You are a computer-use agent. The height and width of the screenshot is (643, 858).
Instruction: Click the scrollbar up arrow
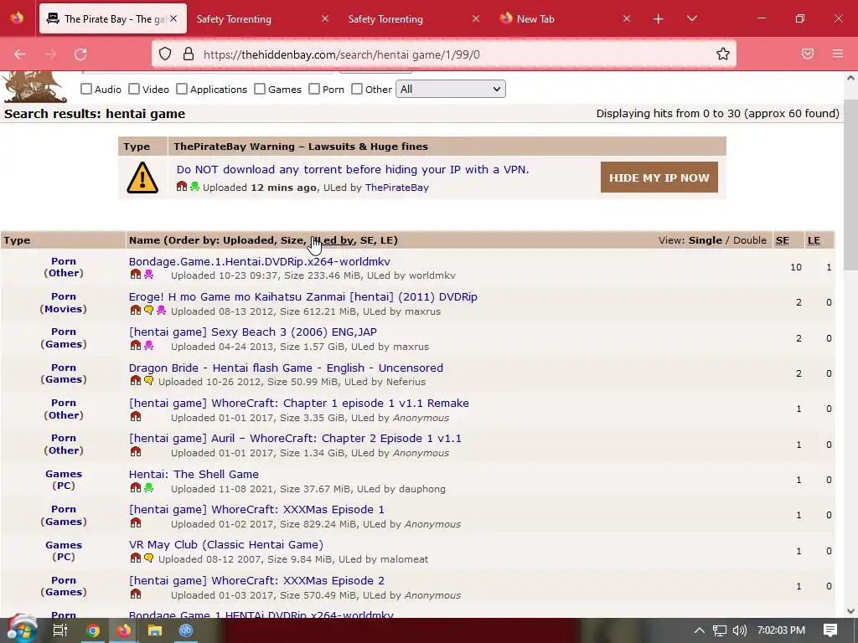[850, 78]
